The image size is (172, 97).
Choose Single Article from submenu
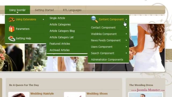coord(57,18)
